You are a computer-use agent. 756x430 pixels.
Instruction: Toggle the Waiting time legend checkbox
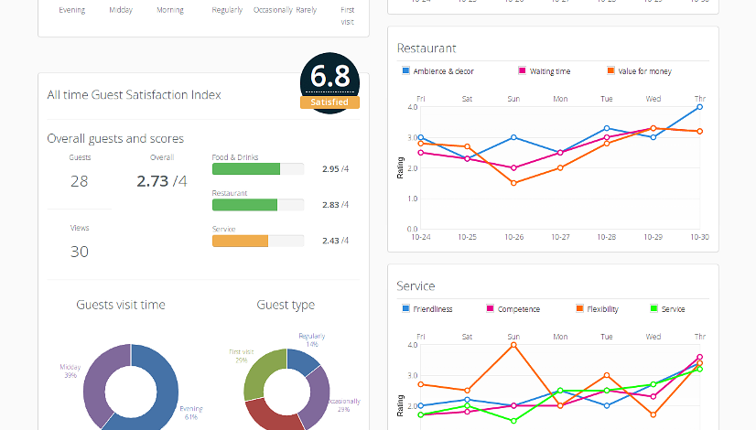click(x=522, y=70)
